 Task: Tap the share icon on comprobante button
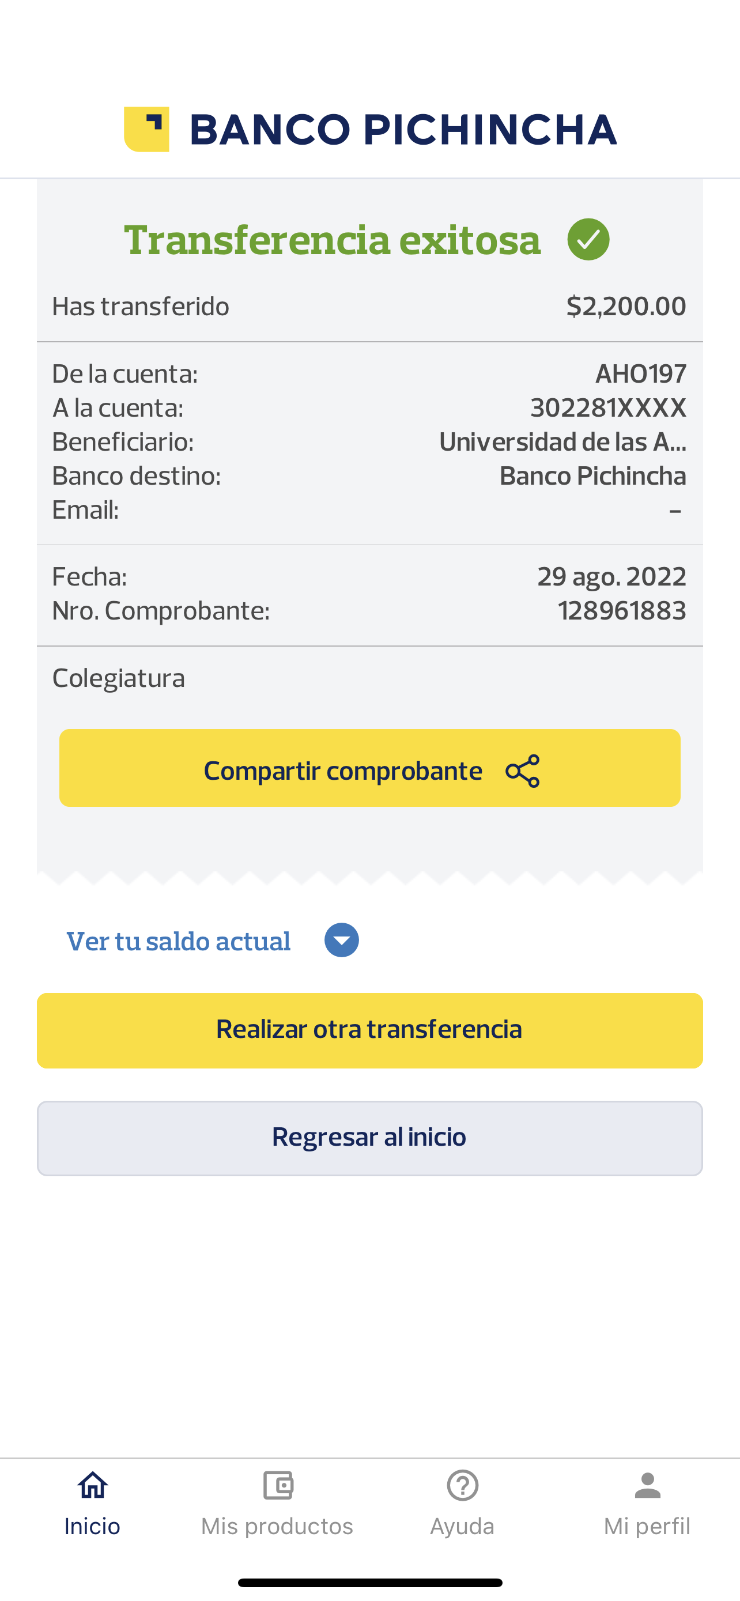[x=523, y=771]
